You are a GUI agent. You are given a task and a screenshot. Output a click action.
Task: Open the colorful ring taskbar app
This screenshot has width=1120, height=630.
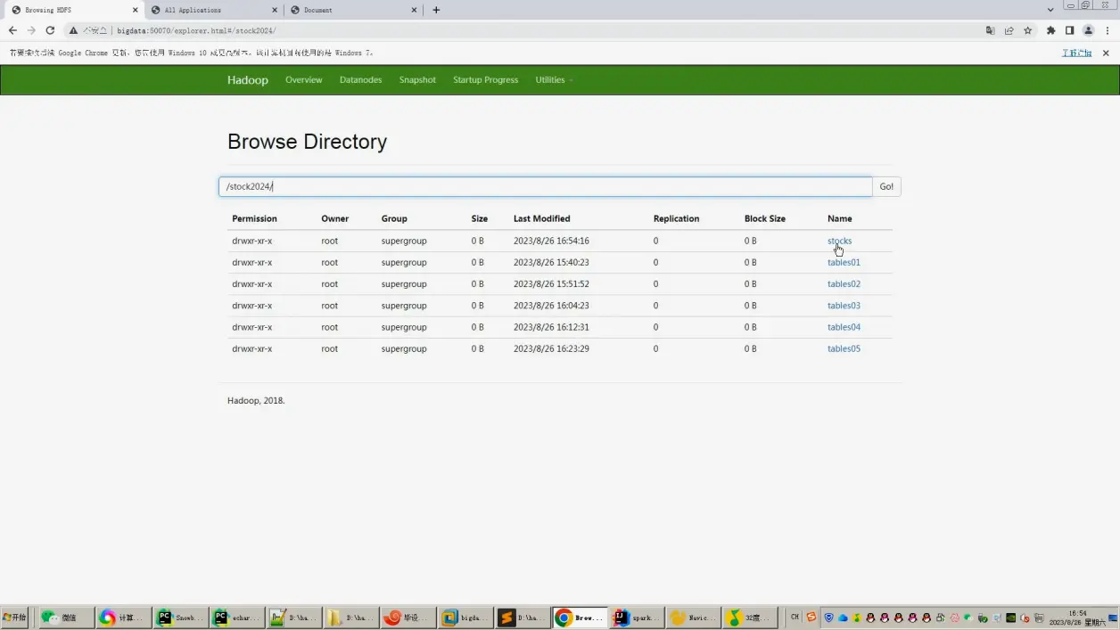pyautogui.click(x=122, y=618)
